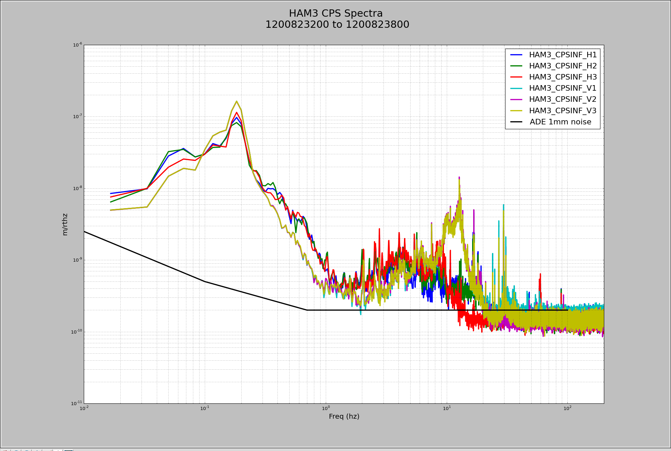This screenshot has height=451, width=671.
Task: Click the m/rthz y-axis label
Action: 65,224
